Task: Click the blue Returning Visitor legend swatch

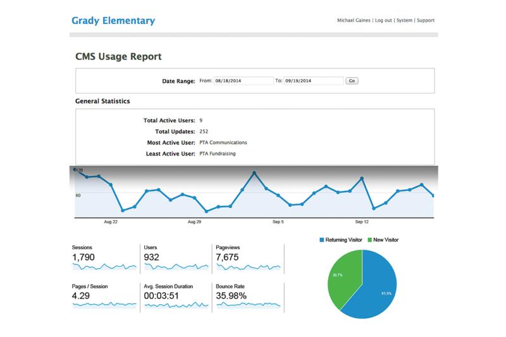Action: coord(322,240)
